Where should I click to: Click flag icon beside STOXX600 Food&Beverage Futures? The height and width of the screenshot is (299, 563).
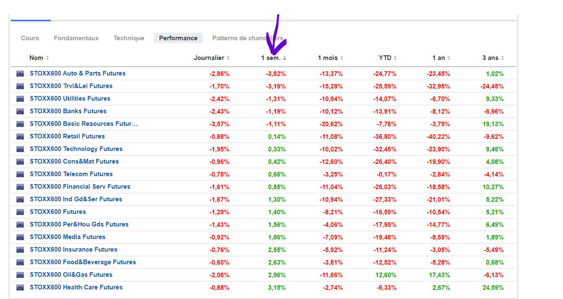point(20,262)
